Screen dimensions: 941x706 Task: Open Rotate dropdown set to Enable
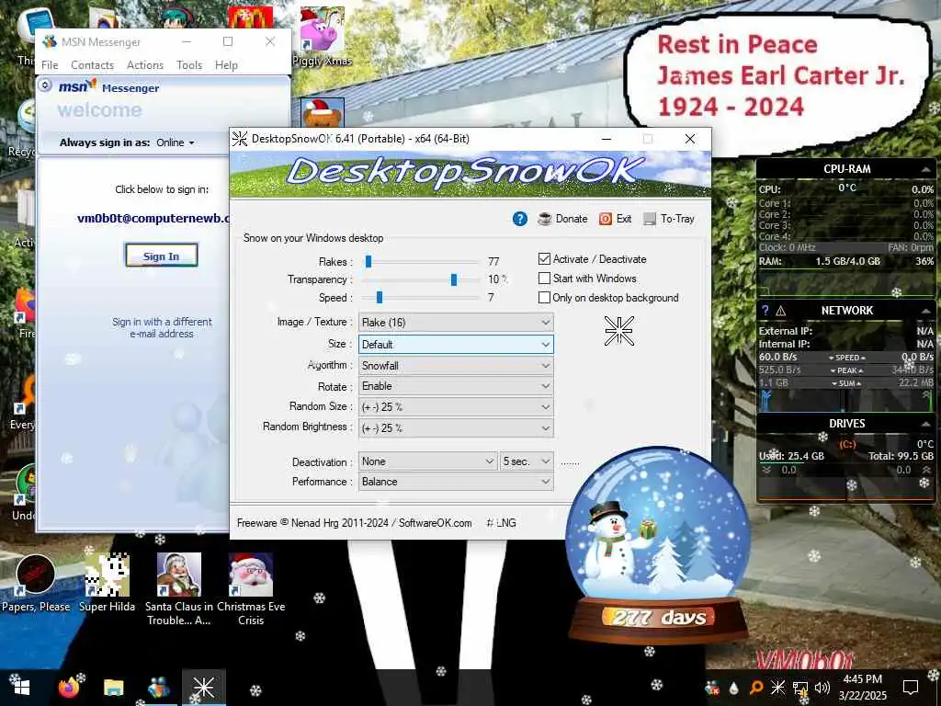coord(456,386)
